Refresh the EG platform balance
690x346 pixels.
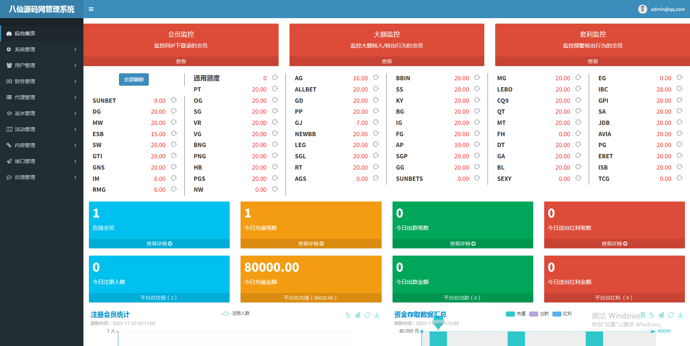point(679,78)
